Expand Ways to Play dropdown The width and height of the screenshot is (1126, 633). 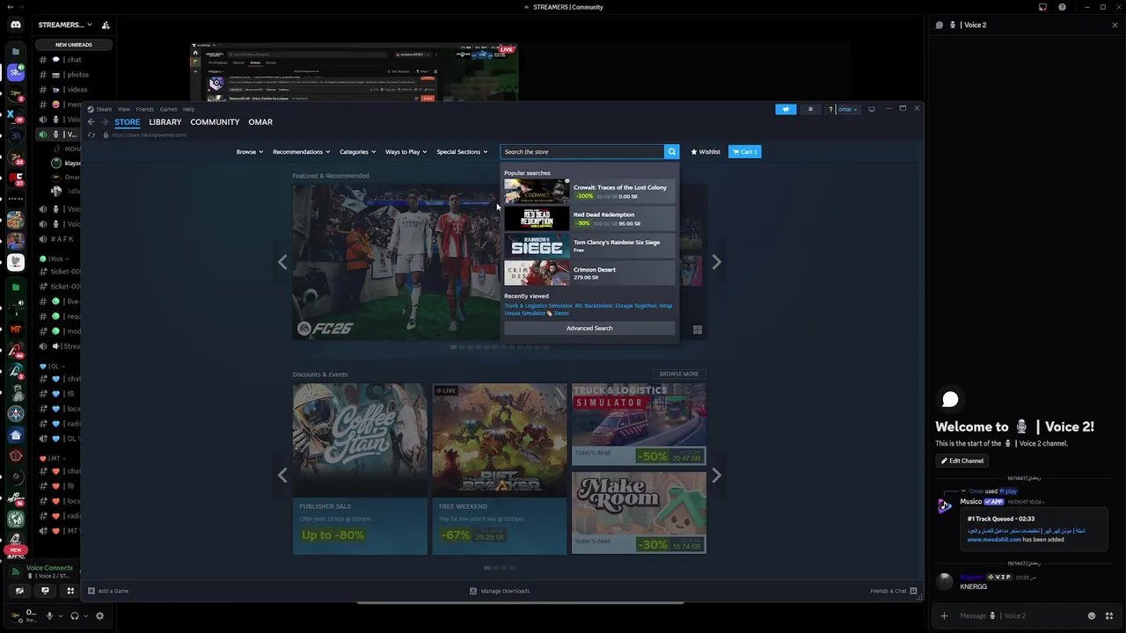pyautogui.click(x=406, y=151)
